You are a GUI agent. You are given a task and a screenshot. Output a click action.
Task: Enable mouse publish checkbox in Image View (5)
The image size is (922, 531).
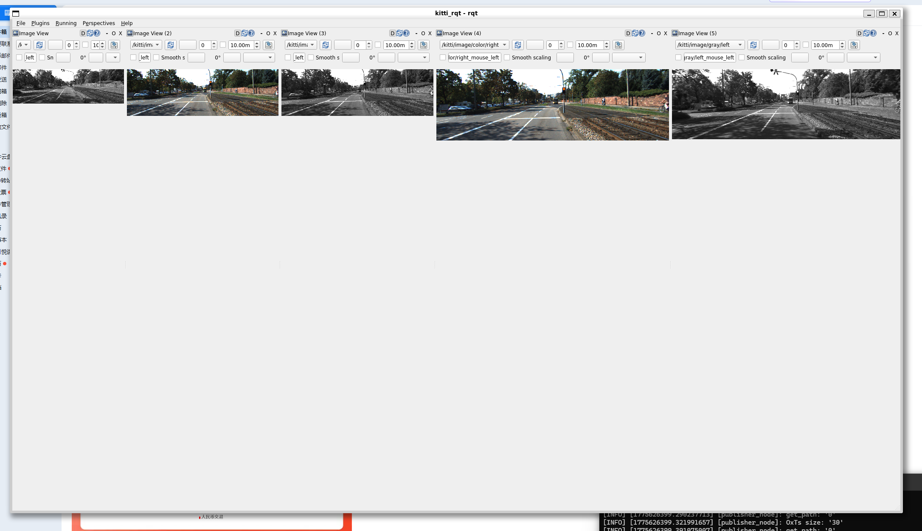pyautogui.click(x=678, y=57)
